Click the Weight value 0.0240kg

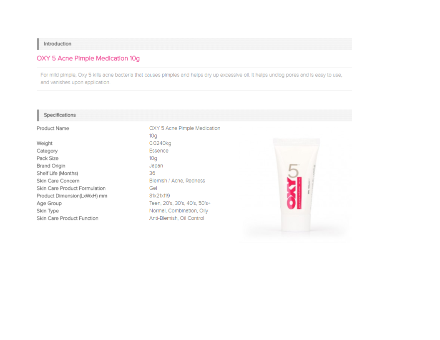coord(160,144)
